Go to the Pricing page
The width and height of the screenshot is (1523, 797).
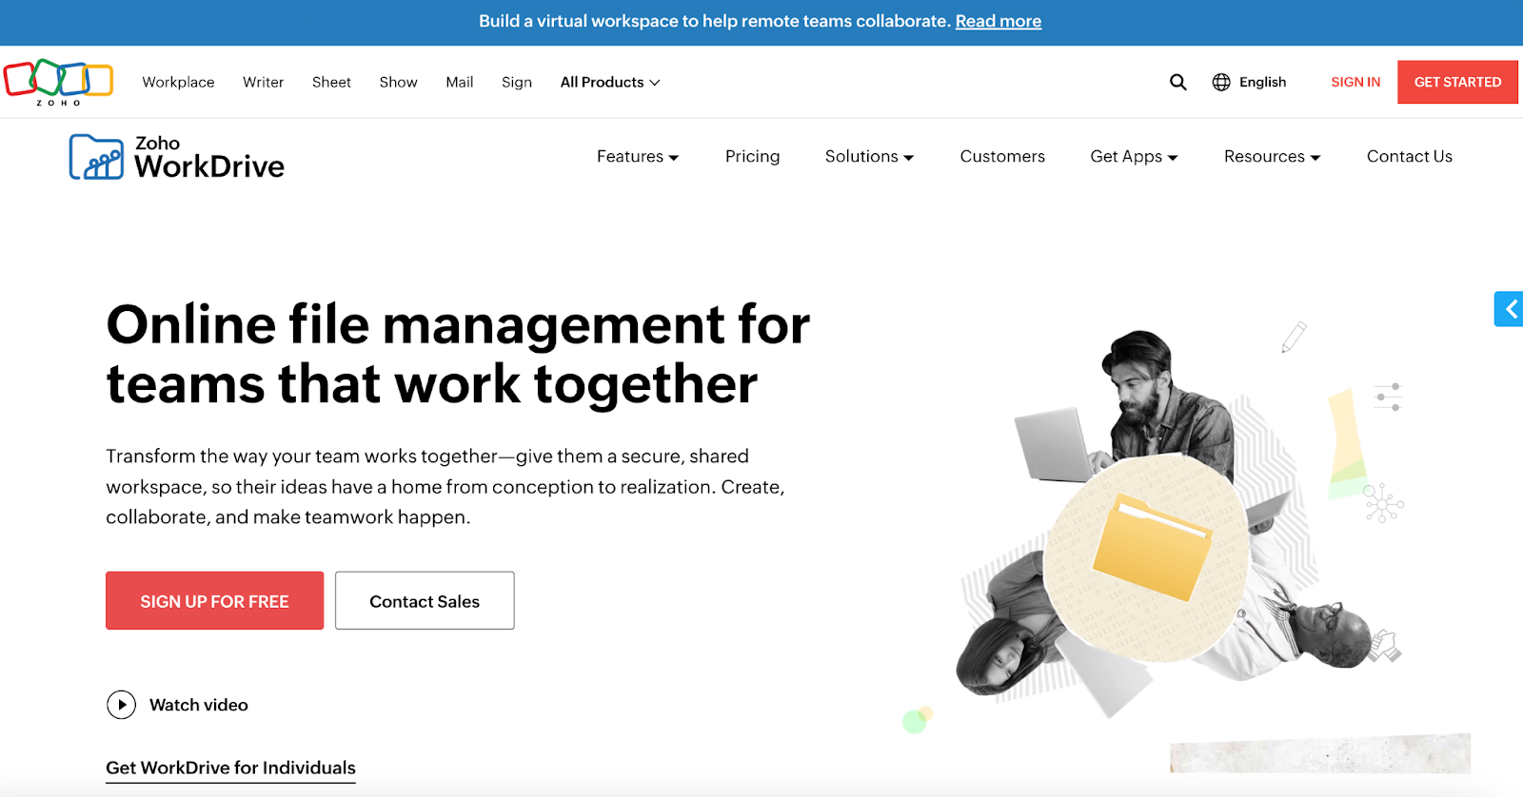[x=752, y=157]
